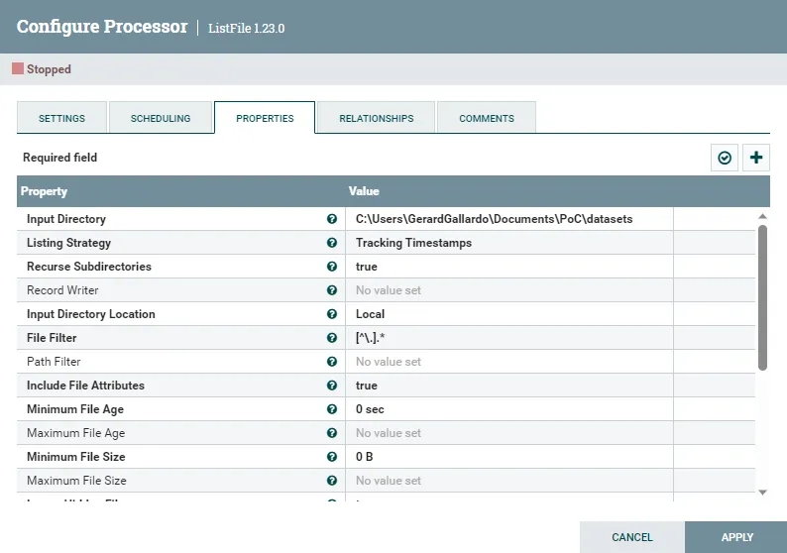Click the properties table vertical scrollbar

pos(762,297)
